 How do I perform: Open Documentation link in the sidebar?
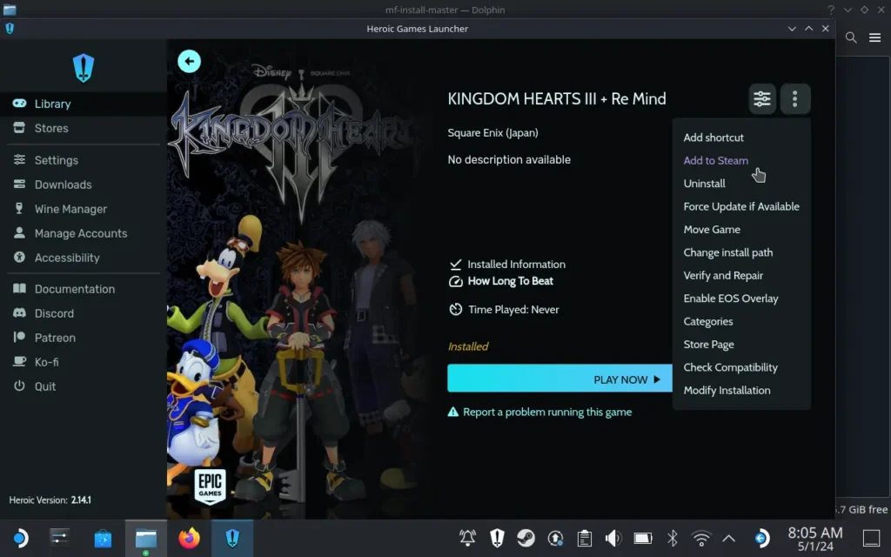(83, 289)
